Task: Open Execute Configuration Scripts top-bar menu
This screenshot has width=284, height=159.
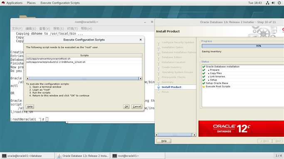Action: pyautogui.click(x=60, y=3)
